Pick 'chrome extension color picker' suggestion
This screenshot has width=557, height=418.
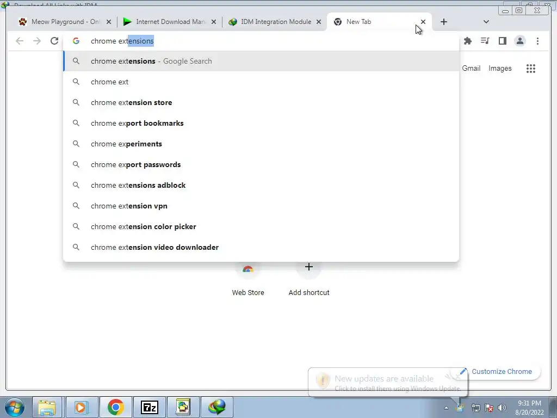pos(261,226)
